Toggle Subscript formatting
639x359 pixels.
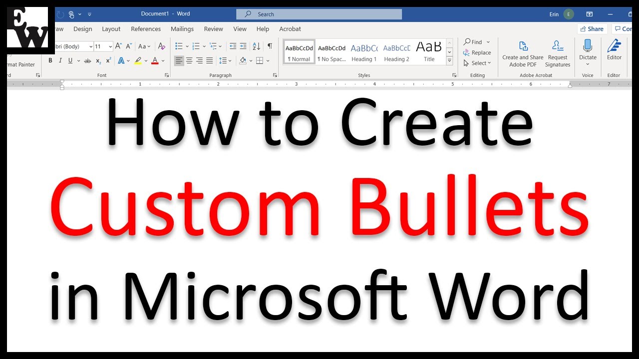98,61
